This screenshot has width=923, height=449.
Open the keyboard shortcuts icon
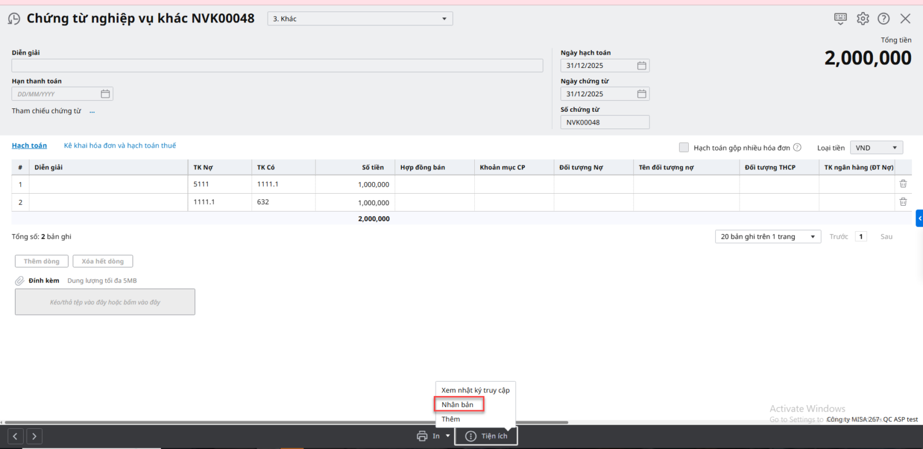840,18
